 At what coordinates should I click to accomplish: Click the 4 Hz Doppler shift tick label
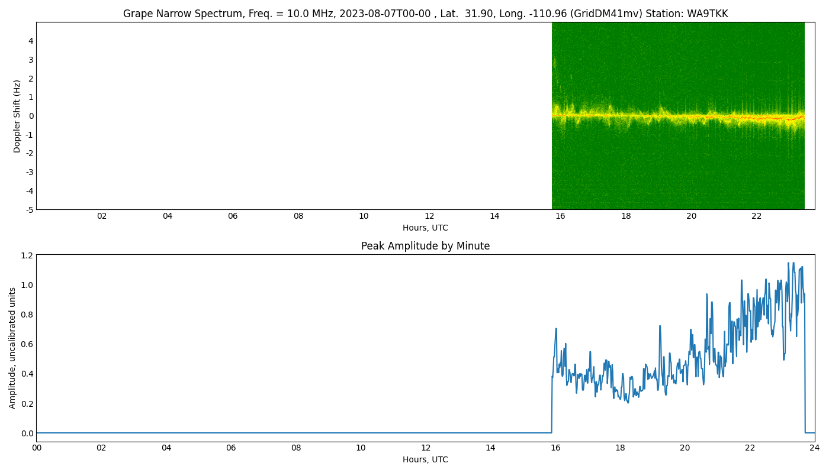pos(30,41)
